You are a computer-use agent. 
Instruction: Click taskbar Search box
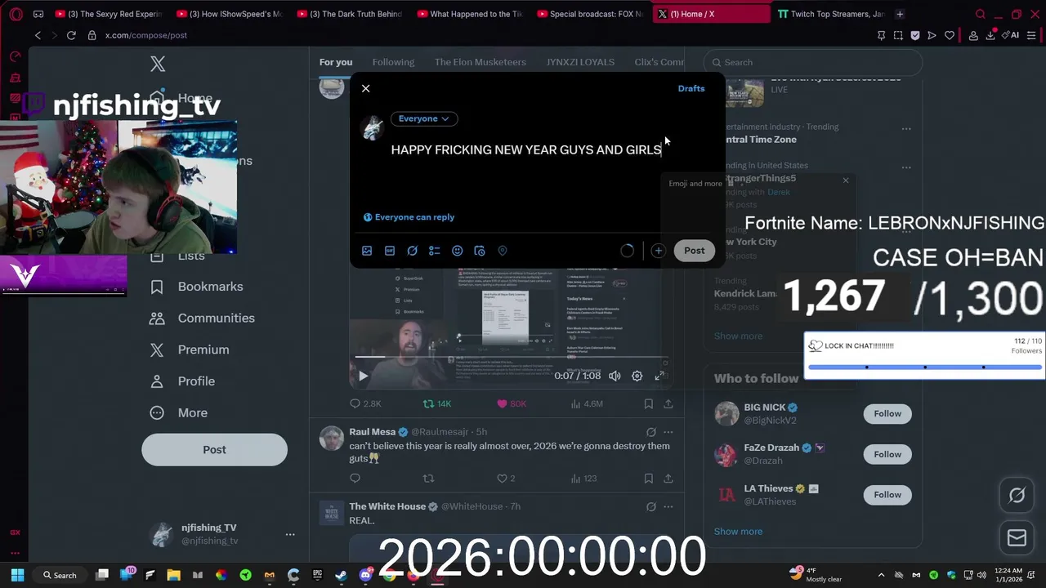(x=60, y=575)
